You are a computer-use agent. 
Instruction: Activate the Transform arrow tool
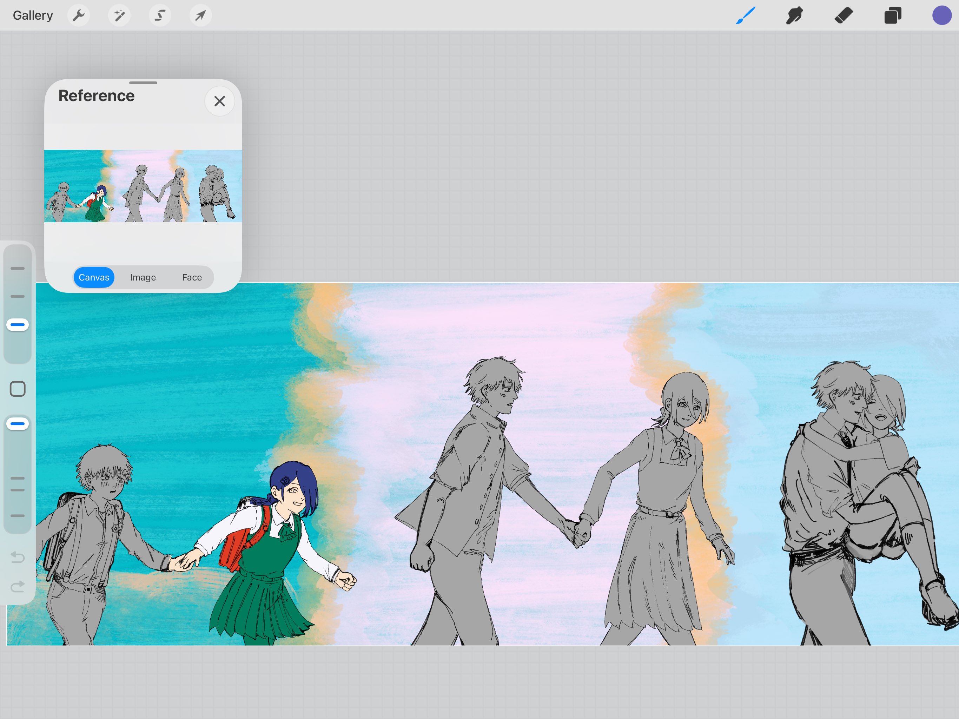tap(200, 15)
